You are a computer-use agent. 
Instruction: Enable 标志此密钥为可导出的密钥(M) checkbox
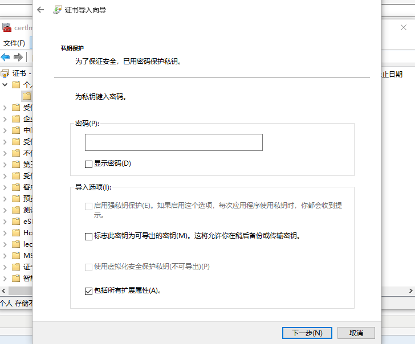(x=88, y=236)
